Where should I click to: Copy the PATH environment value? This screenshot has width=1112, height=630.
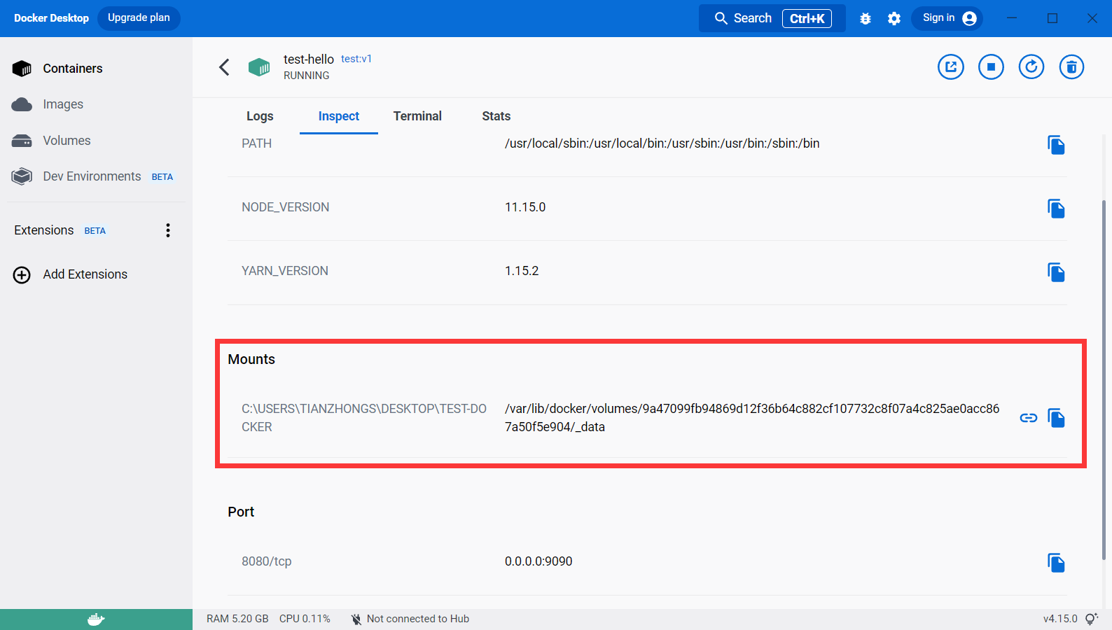(x=1056, y=145)
